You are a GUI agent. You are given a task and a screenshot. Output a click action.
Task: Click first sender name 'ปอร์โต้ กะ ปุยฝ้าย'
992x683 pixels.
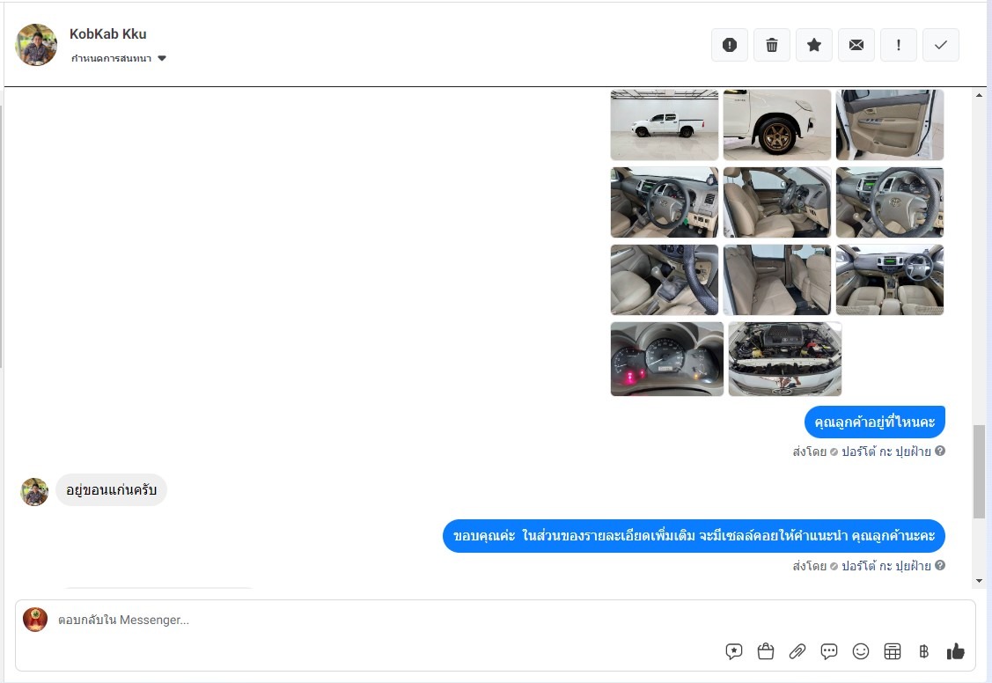point(885,452)
